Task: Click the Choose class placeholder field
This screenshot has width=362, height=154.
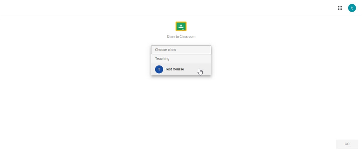Action: pos(181,50)
